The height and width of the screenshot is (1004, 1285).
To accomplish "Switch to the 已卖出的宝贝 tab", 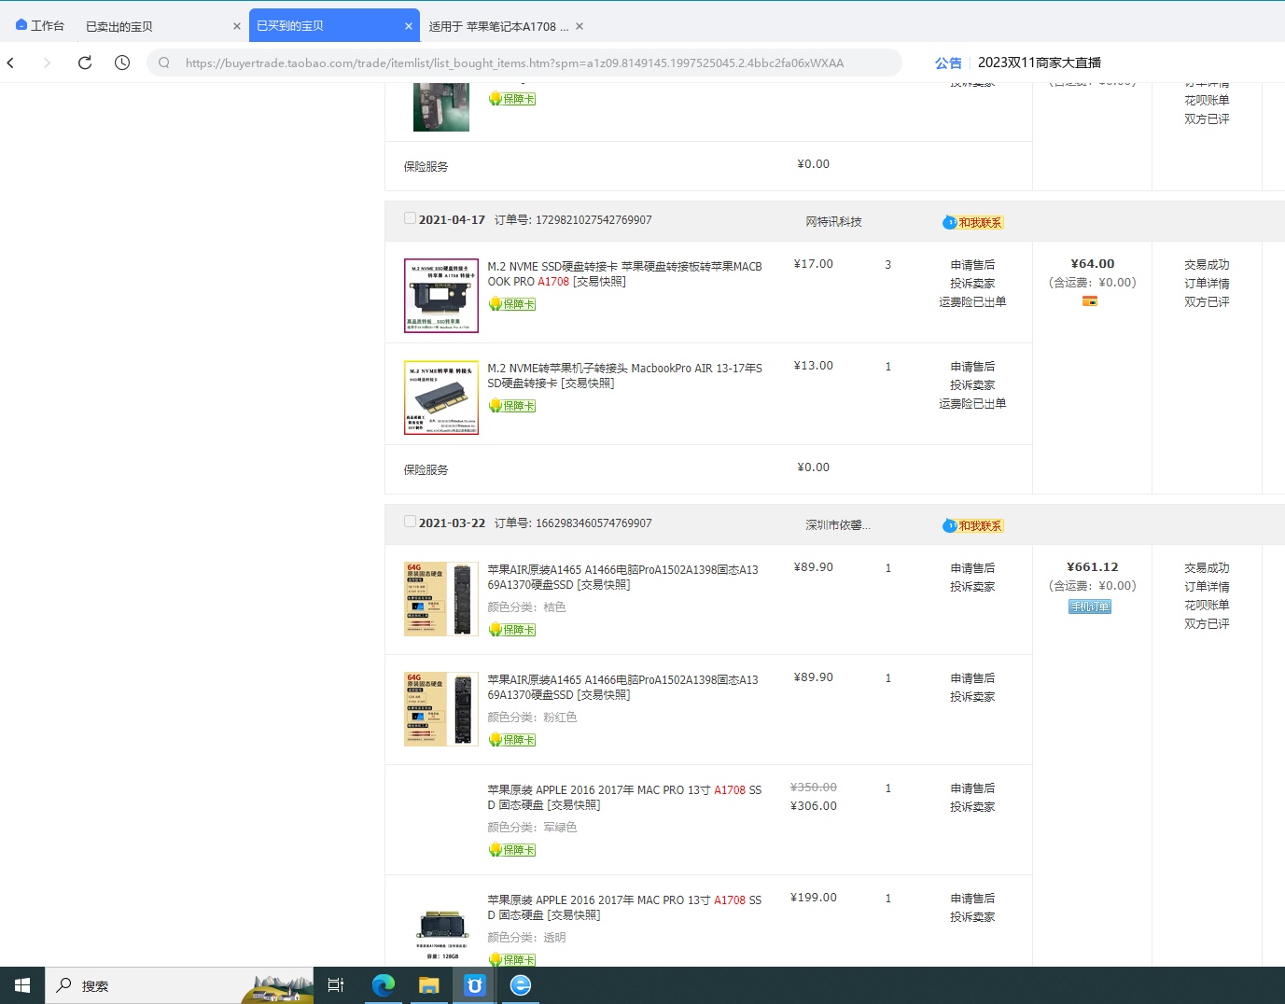I will [x=119, y=26].
